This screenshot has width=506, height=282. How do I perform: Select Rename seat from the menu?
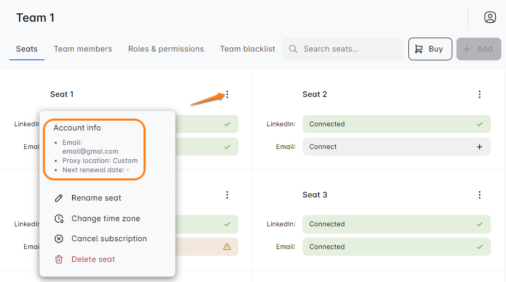click(x=96, y=198)
